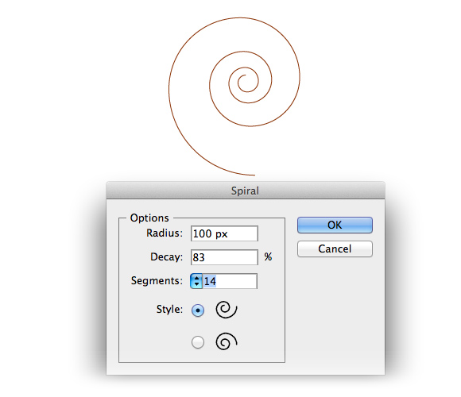The width and height of the screenshot is (461, 397).
Task: Select the first spiral direction style icon
Action: (x=227, y=310)
